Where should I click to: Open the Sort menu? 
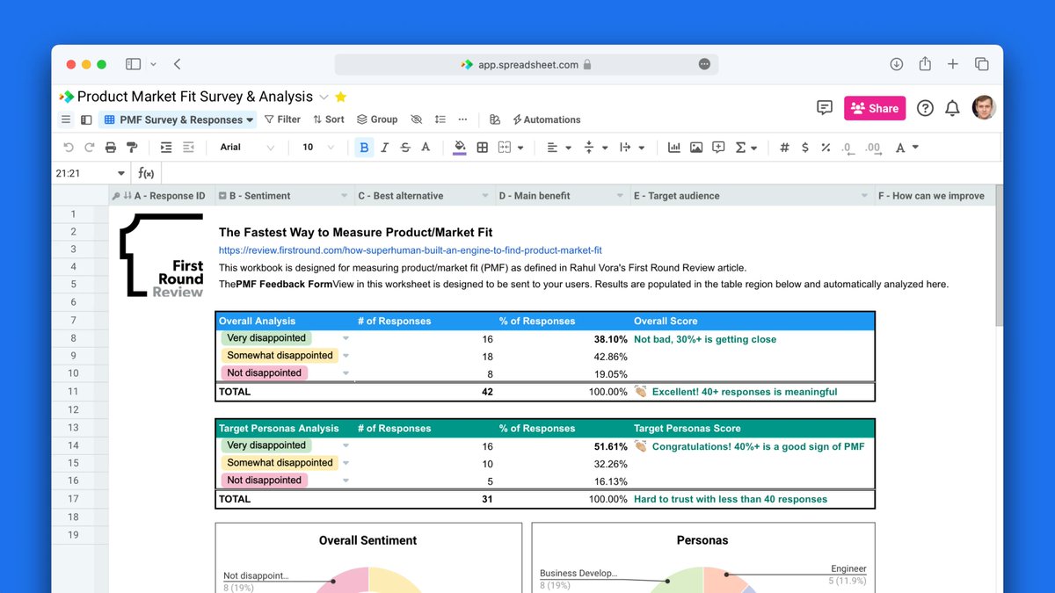pos(329,119)
